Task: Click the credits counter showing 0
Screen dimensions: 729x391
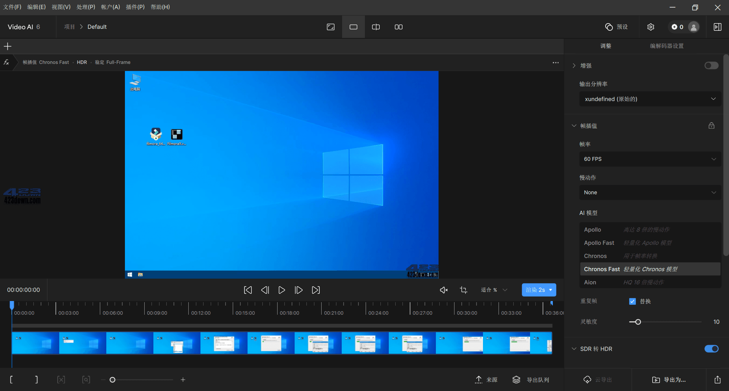Action: click(677, 27)
